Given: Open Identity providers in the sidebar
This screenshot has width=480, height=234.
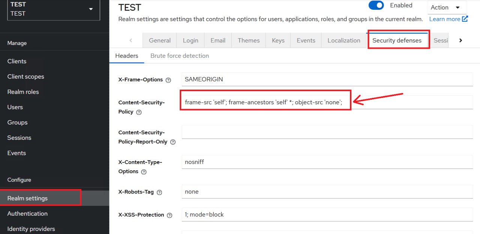Looking at the screenshot, I should (x=31, y=229).
